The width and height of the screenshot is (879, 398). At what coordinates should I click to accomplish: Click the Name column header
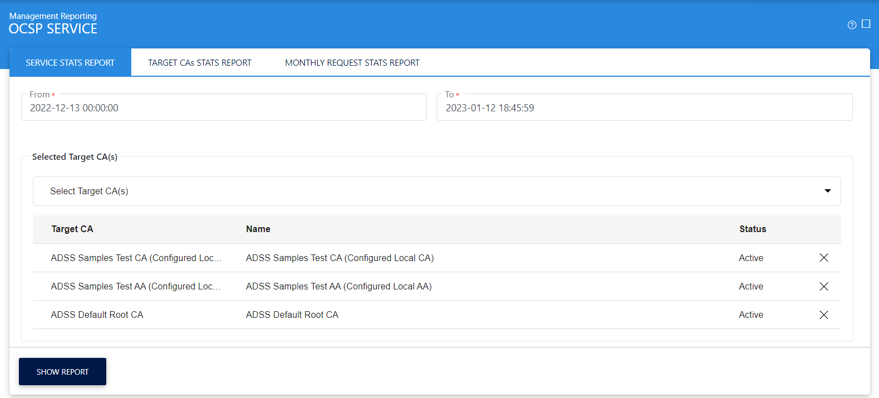pyautogui.click(x=258, y=229)
